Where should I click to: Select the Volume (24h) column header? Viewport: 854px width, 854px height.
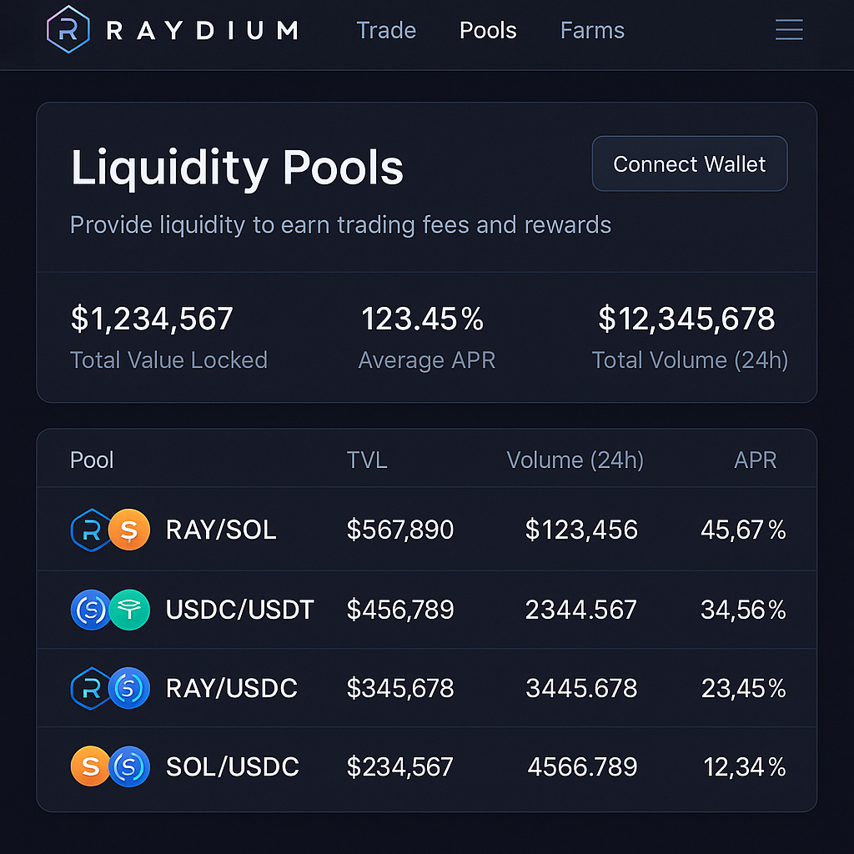574,460
